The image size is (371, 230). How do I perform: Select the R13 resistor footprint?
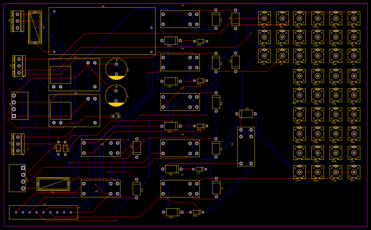pyautogui.click(x=116, y=116)
